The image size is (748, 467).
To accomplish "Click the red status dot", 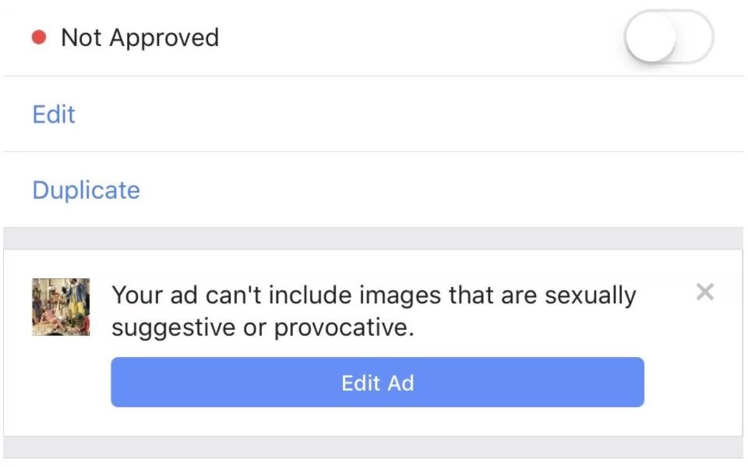I will tap(39, 37).
